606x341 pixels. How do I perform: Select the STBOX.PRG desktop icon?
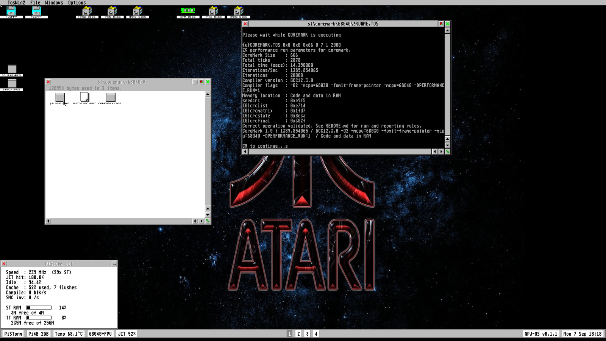point(12,85)
